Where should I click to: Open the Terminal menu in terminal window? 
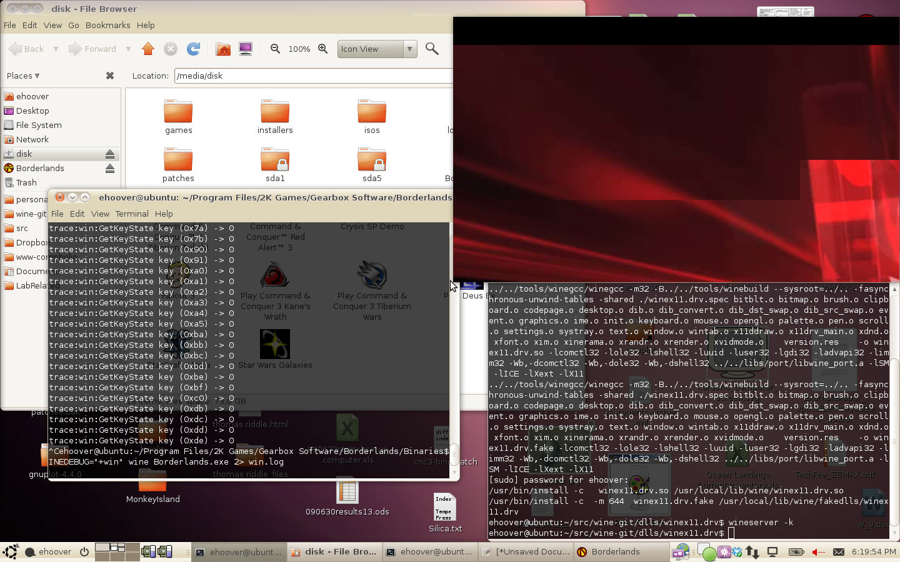132,214
